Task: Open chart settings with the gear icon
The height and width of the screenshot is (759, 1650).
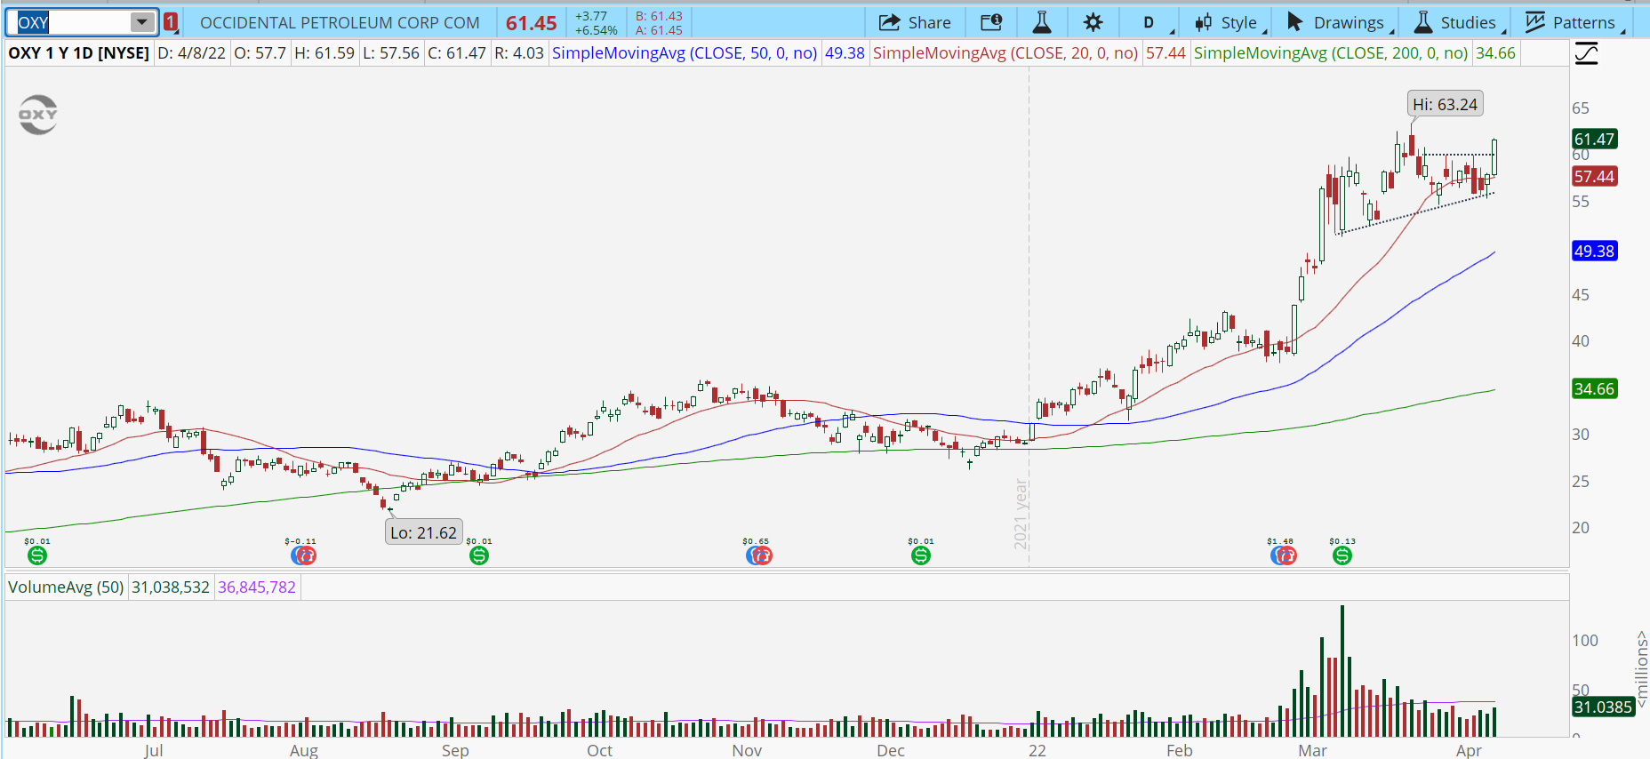Action: [x=1093, y=23]
